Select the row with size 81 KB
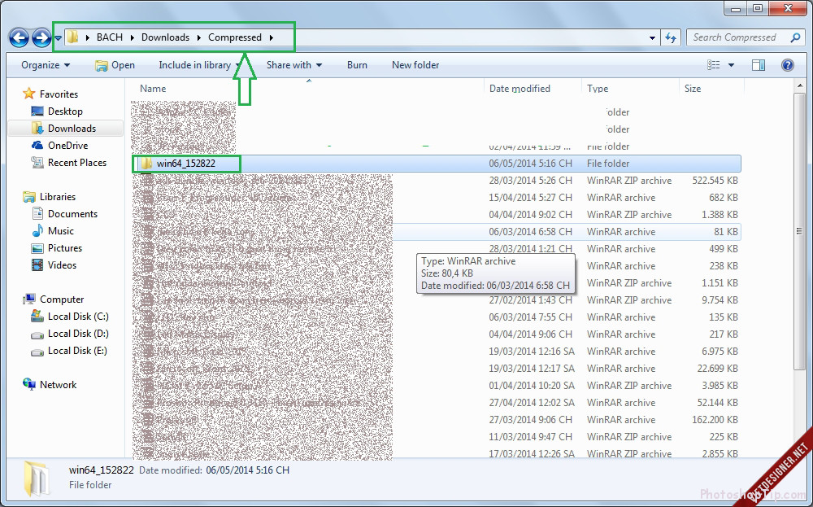 point(436,232)
